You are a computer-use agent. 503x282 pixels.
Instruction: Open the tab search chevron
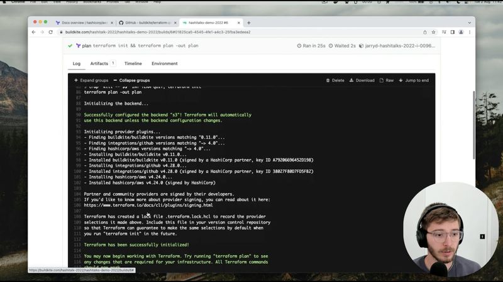(469, 23)
